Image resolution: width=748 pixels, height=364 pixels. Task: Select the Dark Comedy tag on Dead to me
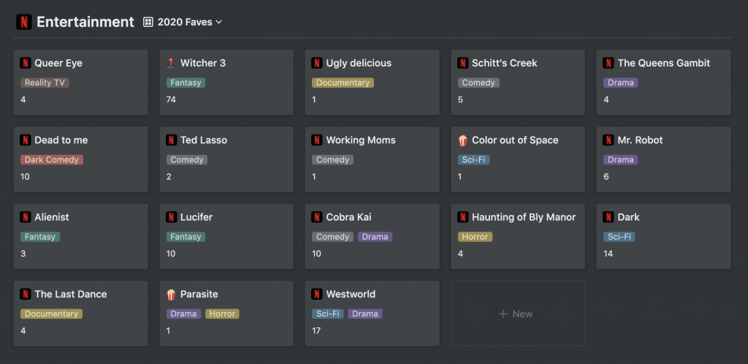pyautogui.click(x=52, y=160)
